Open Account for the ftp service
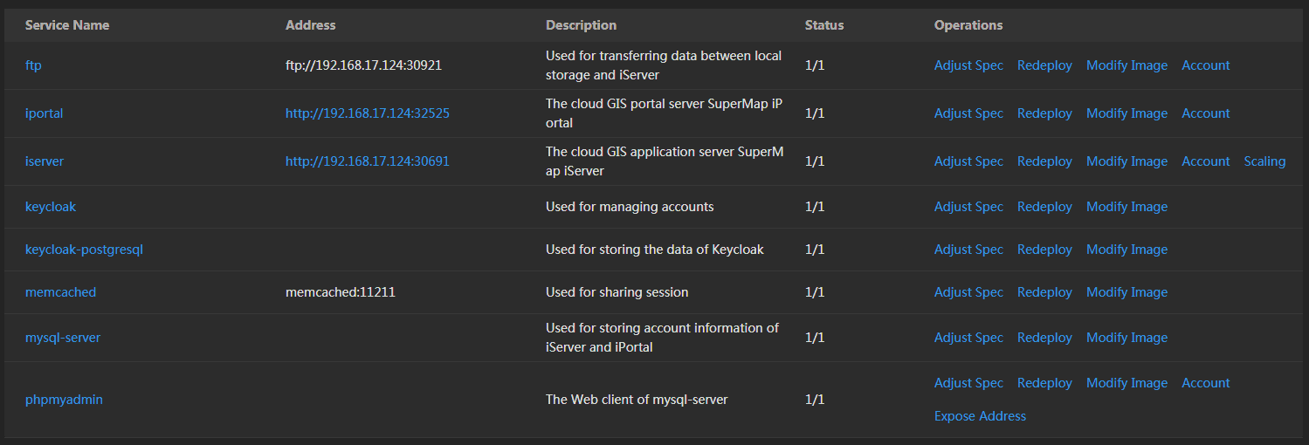This screenshot has height=445, width=1309. click(1205, 65)
